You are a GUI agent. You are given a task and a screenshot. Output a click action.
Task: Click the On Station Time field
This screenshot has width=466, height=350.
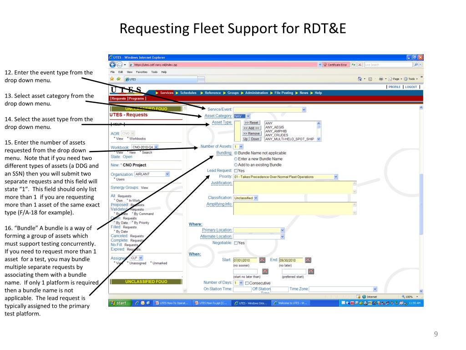(242, 289)
